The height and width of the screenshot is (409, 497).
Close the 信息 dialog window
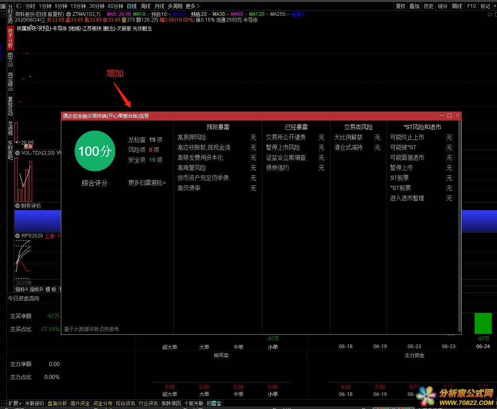458,116
